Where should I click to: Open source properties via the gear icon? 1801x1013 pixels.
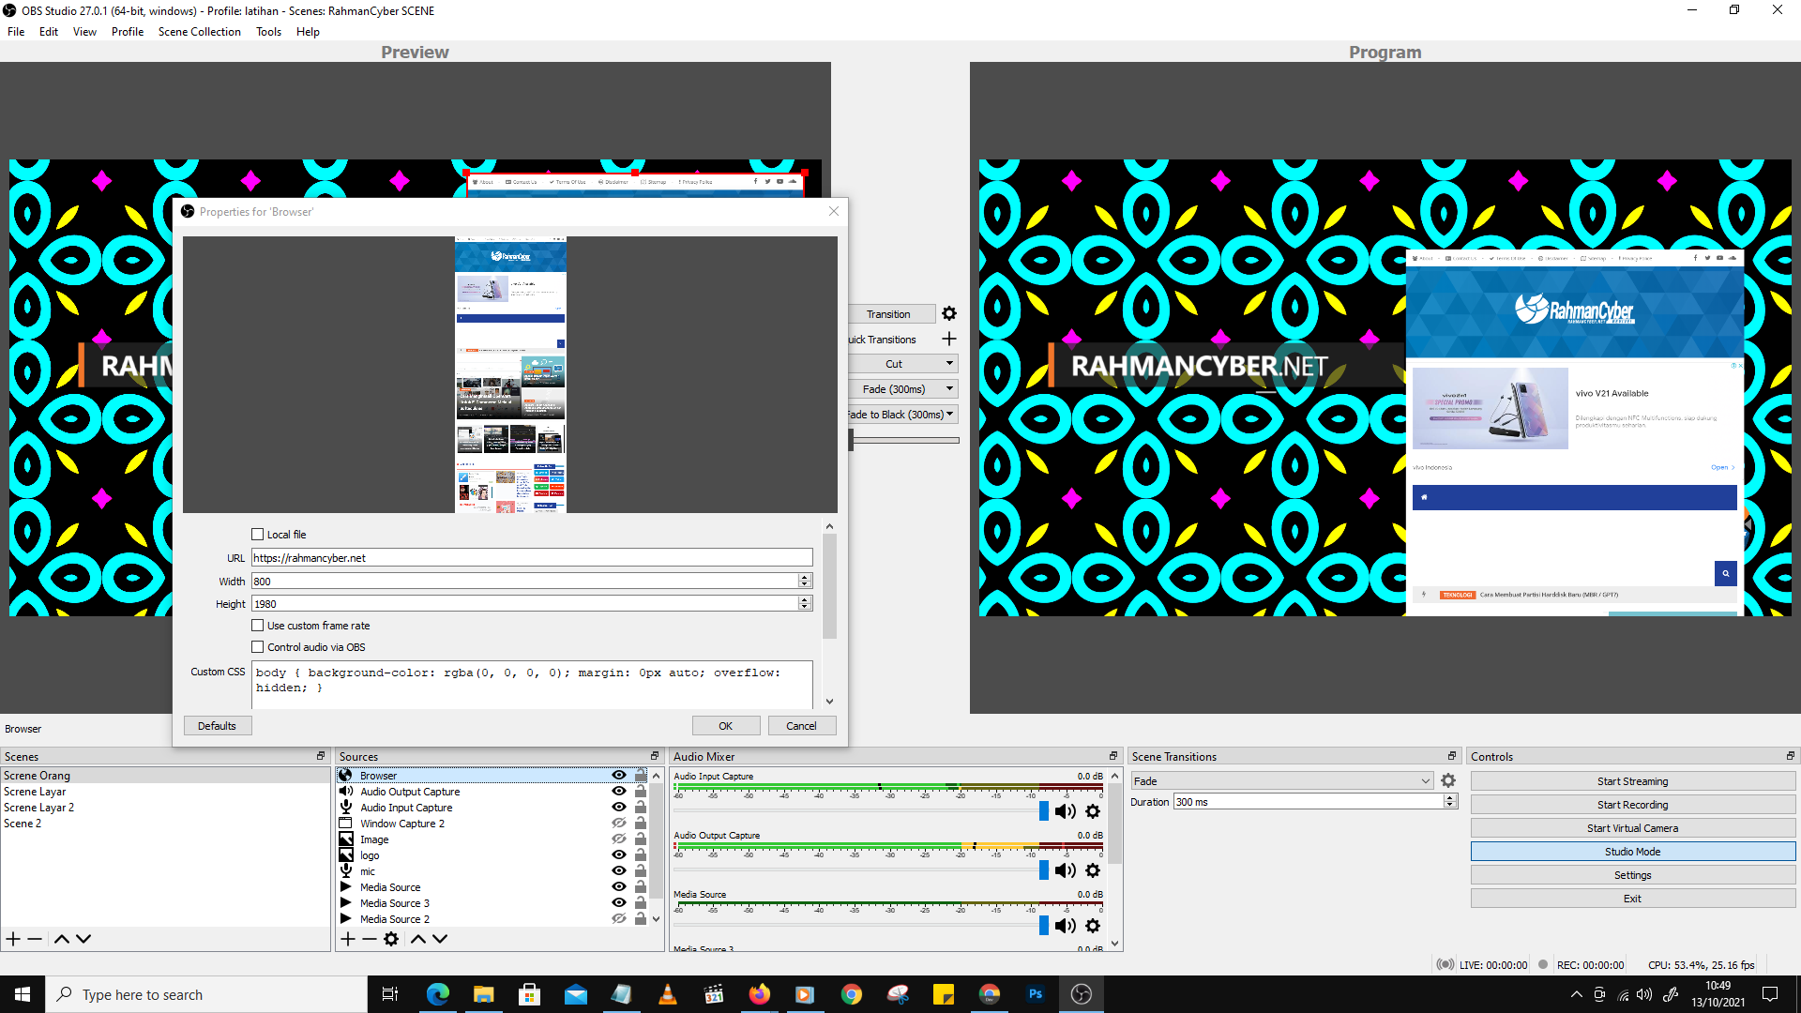point(391,938)
